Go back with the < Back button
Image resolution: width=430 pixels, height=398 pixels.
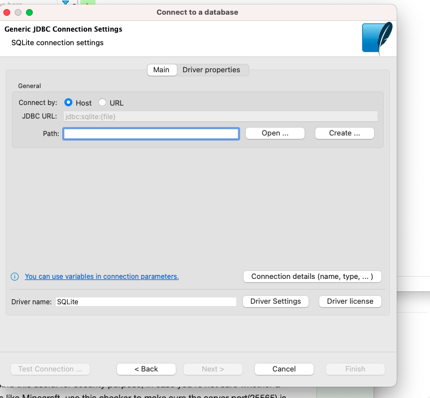tap(146, 369)
